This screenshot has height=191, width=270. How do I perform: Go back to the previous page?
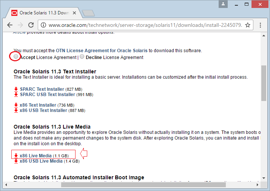[x=10, y=25]
